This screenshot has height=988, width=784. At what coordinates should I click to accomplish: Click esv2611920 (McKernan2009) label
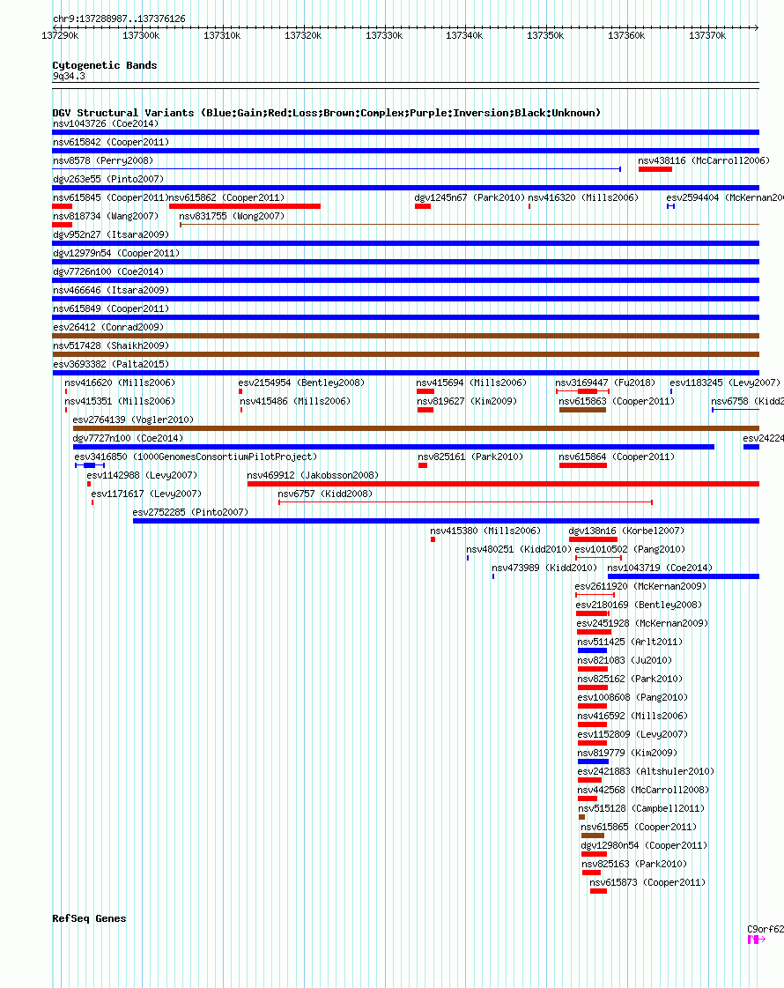640,587
